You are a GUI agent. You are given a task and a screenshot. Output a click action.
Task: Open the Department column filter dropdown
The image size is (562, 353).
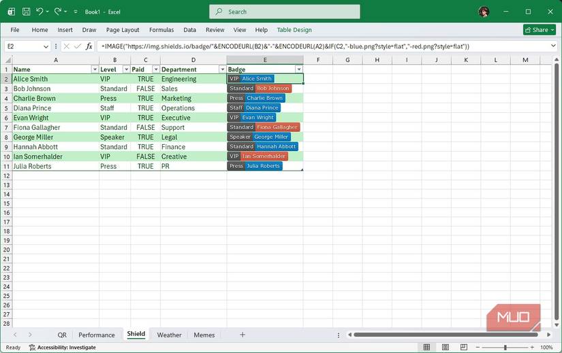click(222, 69)
